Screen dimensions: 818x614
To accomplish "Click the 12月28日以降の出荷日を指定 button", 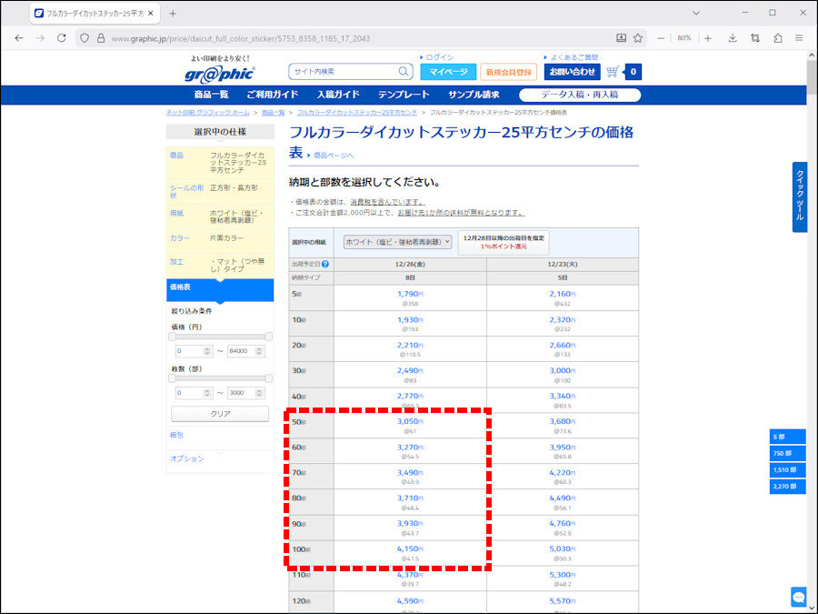I will pos(504,242).
